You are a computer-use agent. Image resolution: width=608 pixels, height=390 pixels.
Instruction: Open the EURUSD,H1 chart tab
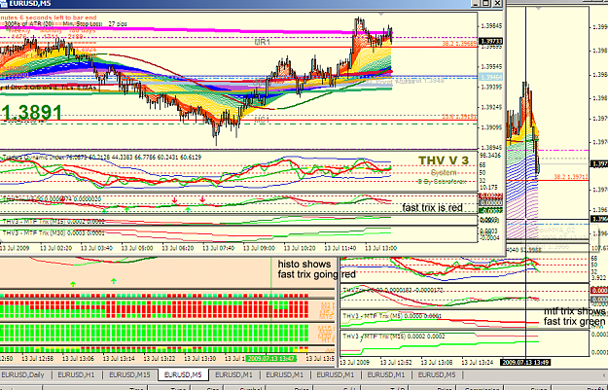click(x=77, y=374)
